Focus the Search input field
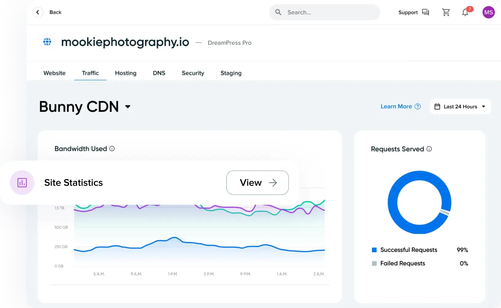 325,12
